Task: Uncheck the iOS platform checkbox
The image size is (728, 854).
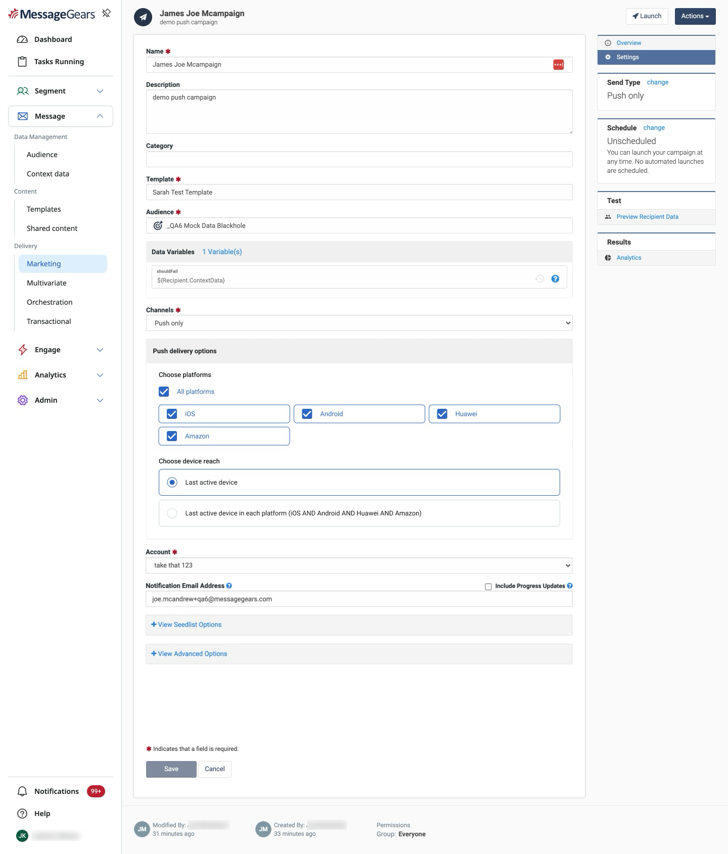Action: 172,414
